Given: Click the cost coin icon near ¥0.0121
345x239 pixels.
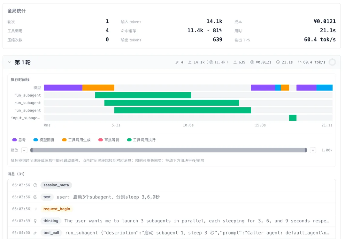Looking at the screenshot, I should 252,62.
